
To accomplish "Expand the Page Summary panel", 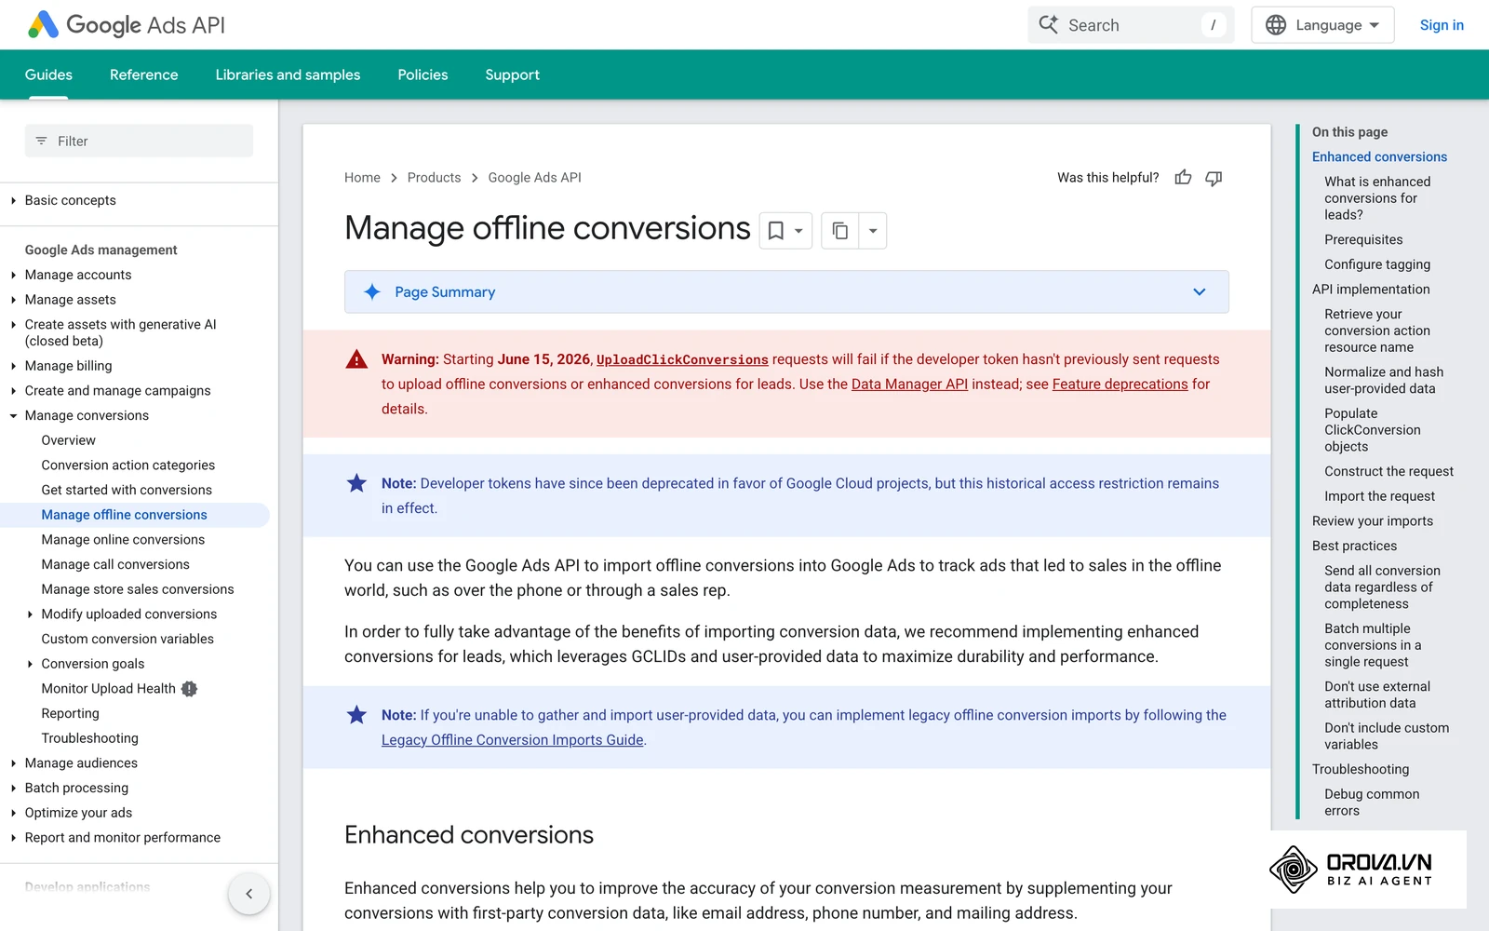I will point(786,292).
